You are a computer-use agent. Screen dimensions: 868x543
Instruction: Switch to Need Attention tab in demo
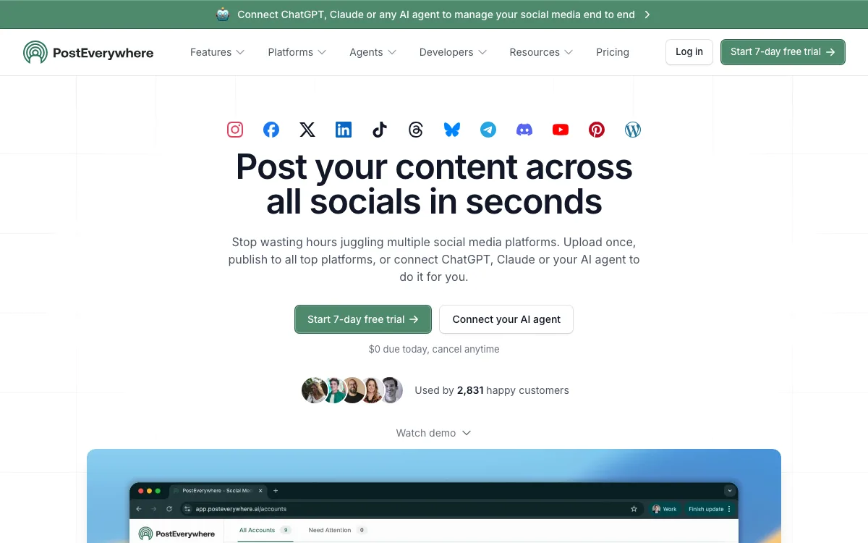[x=338, y=531]
